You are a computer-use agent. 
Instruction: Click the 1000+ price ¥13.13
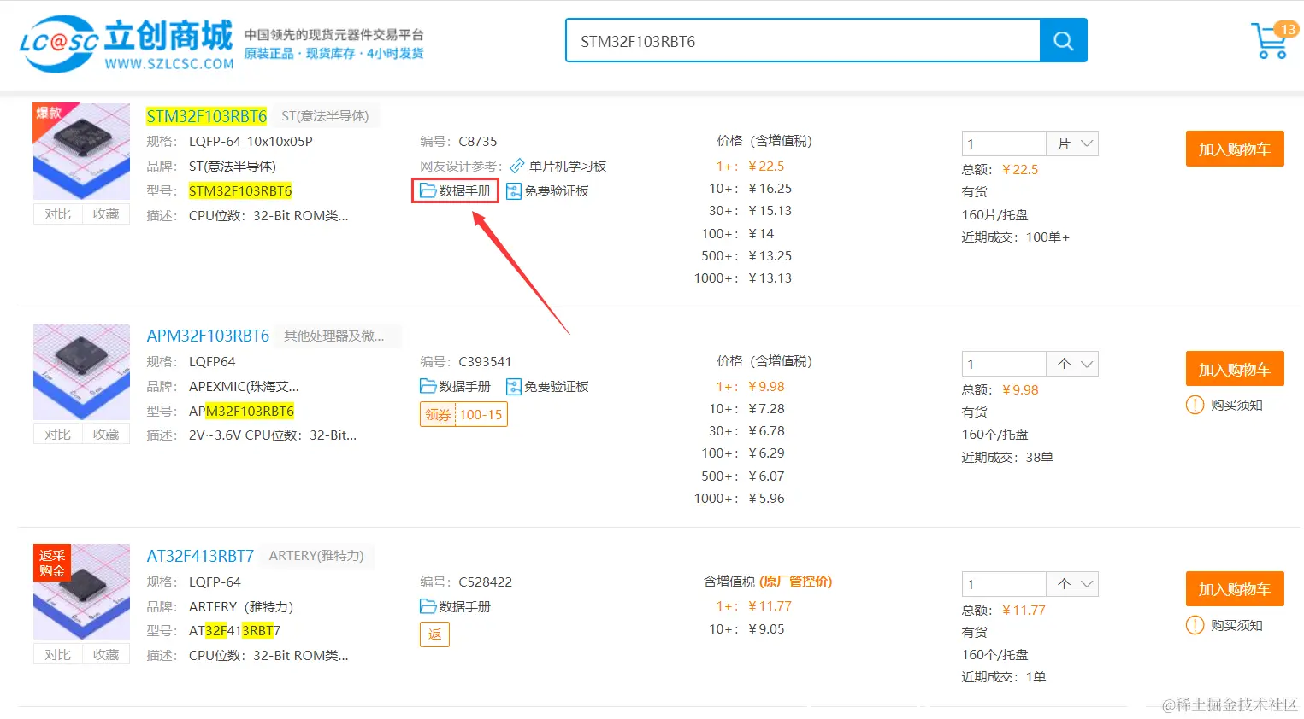coord(770,278)
